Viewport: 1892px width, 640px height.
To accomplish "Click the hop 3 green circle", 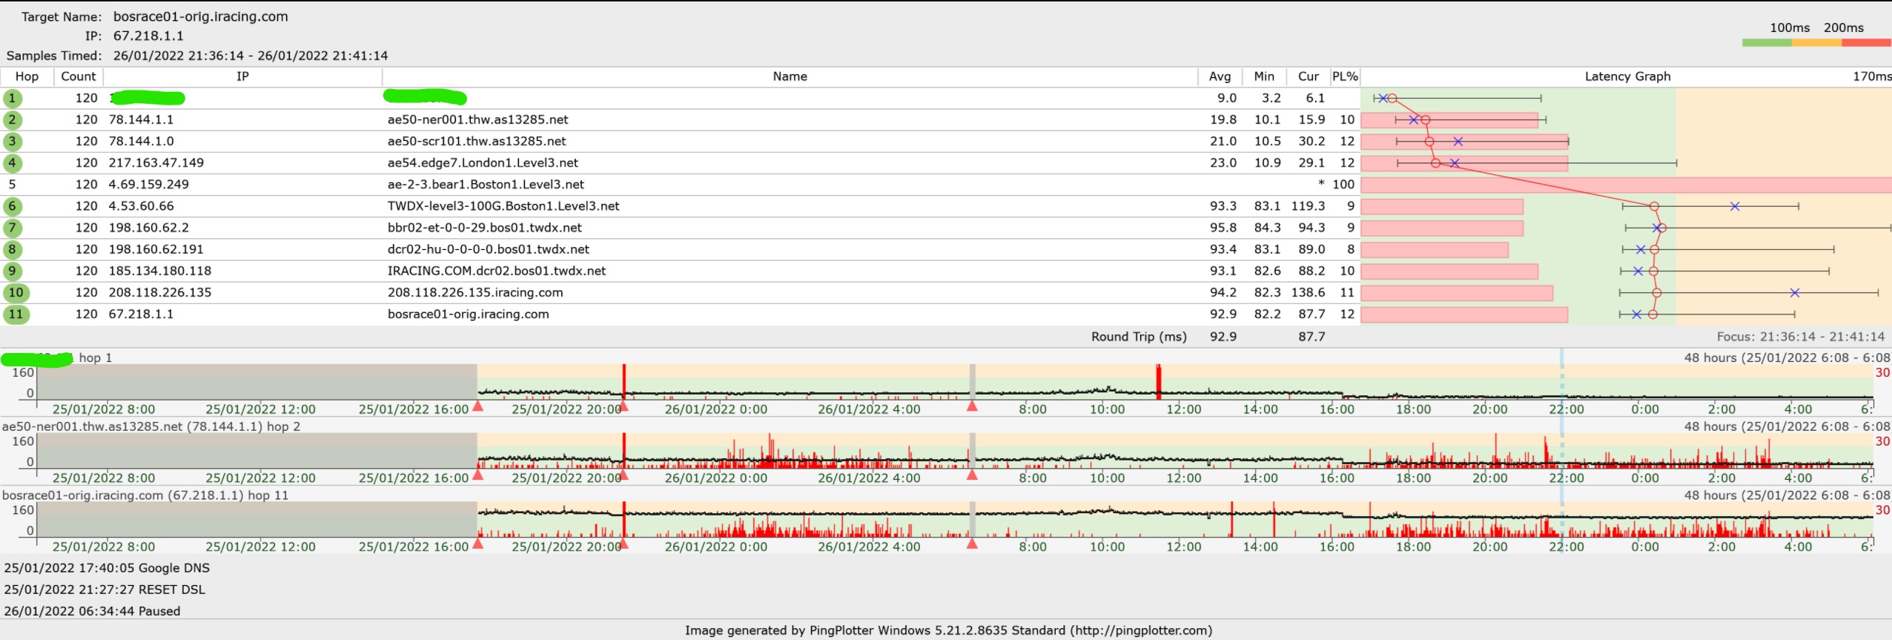I will point(12,141).
